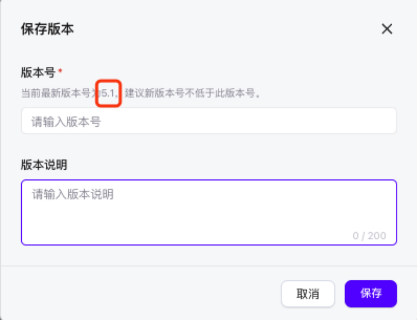Click the empty footer area left of 取消
417x320 pixels.
tap(141, 294)
